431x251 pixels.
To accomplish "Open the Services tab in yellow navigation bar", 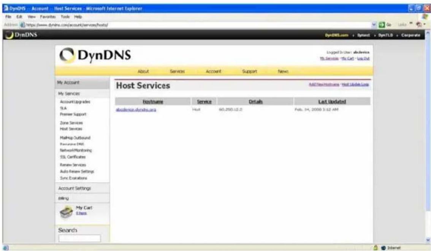I will click(177, 71).
